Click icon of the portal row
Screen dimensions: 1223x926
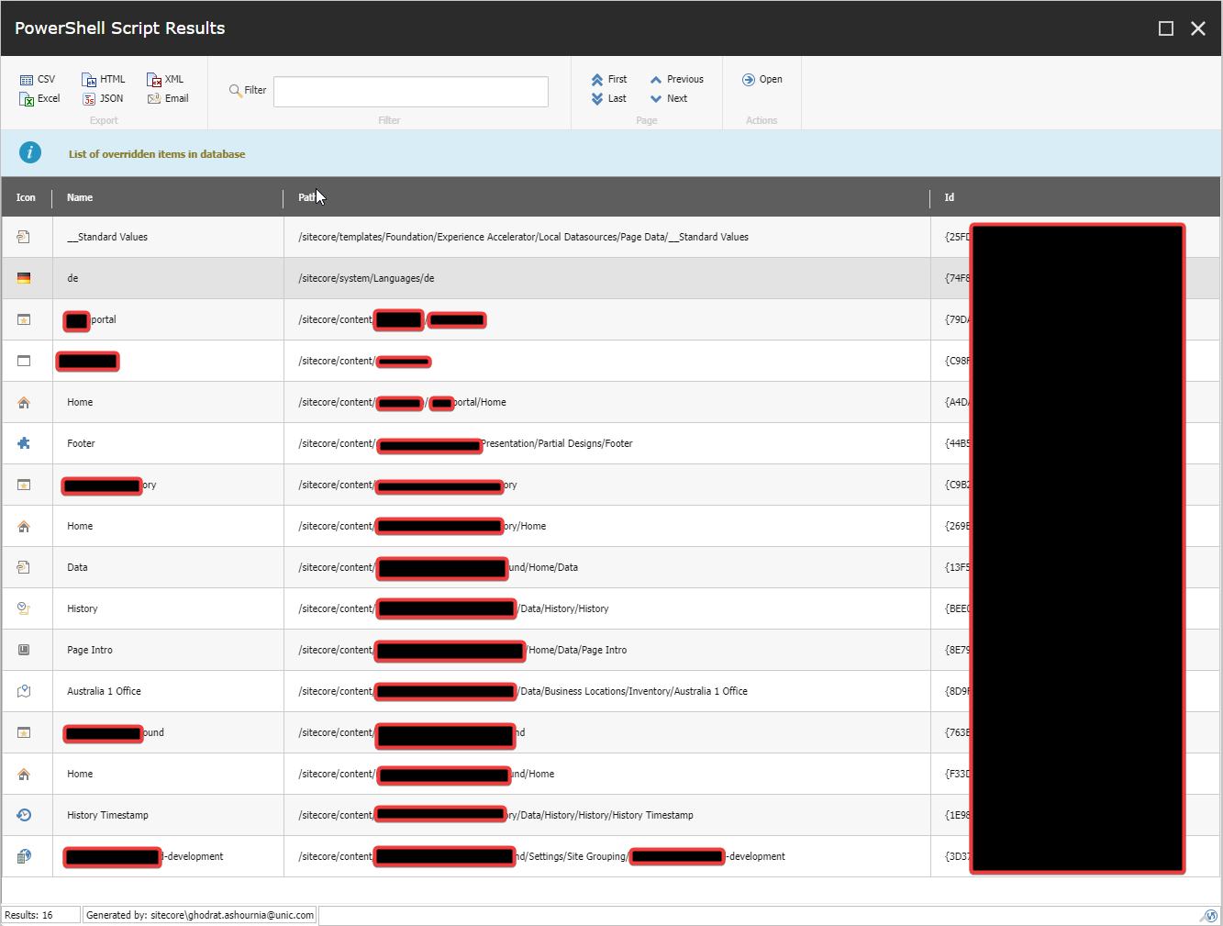24,319
